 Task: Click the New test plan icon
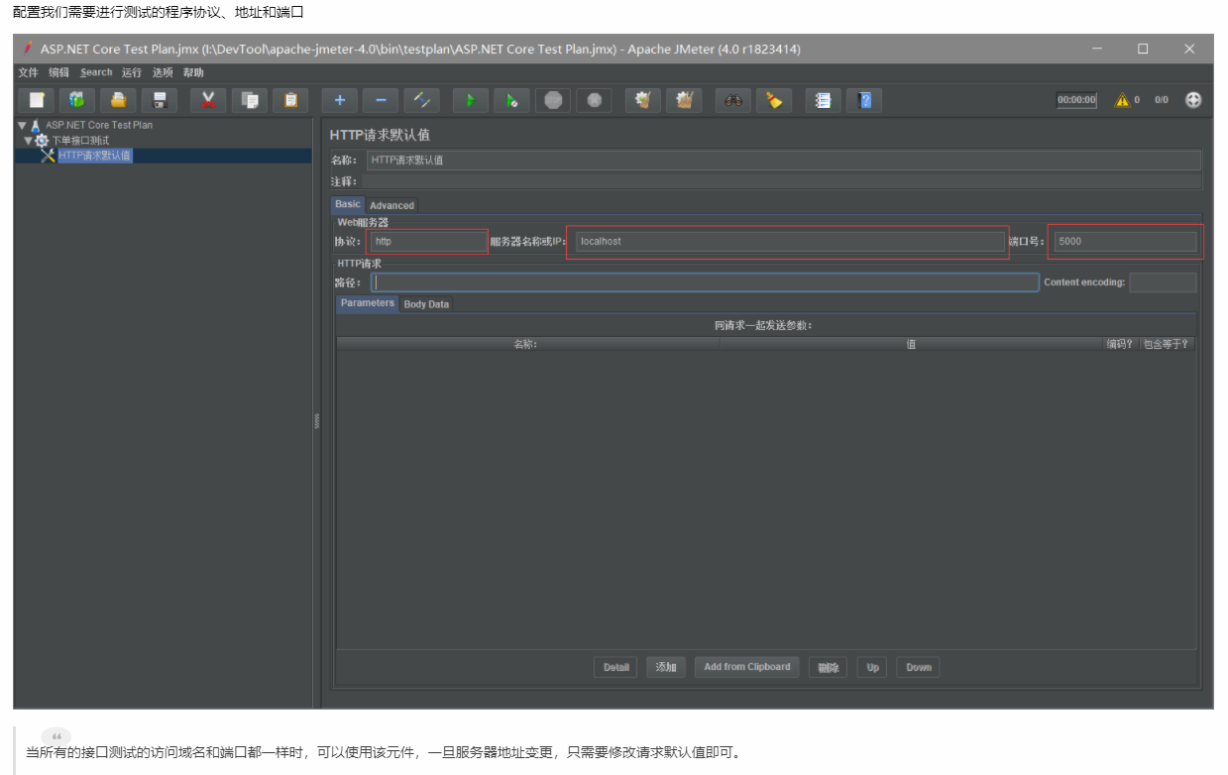point(37,100)
